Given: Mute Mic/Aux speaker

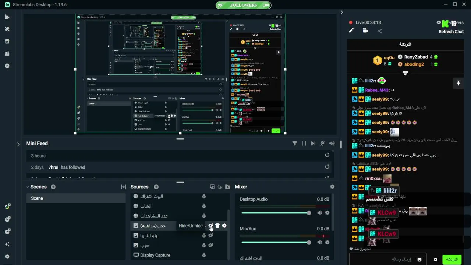Looking at the screenshot, I should point(320,242).
